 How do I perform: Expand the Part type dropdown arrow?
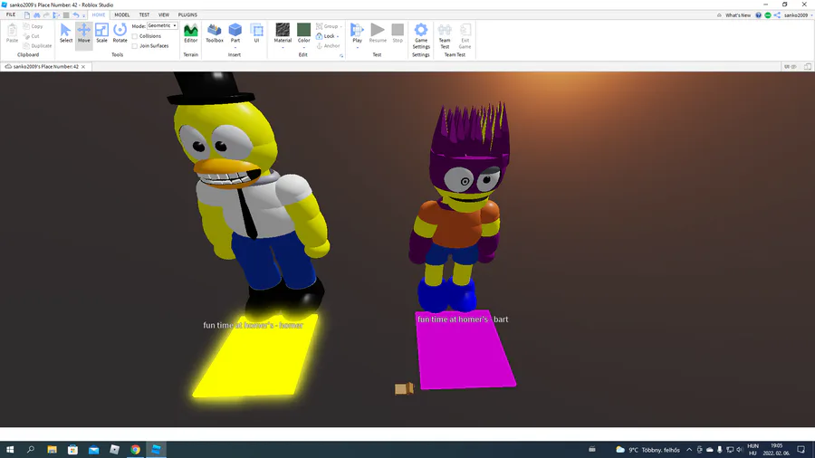click(x=235, y=48)
